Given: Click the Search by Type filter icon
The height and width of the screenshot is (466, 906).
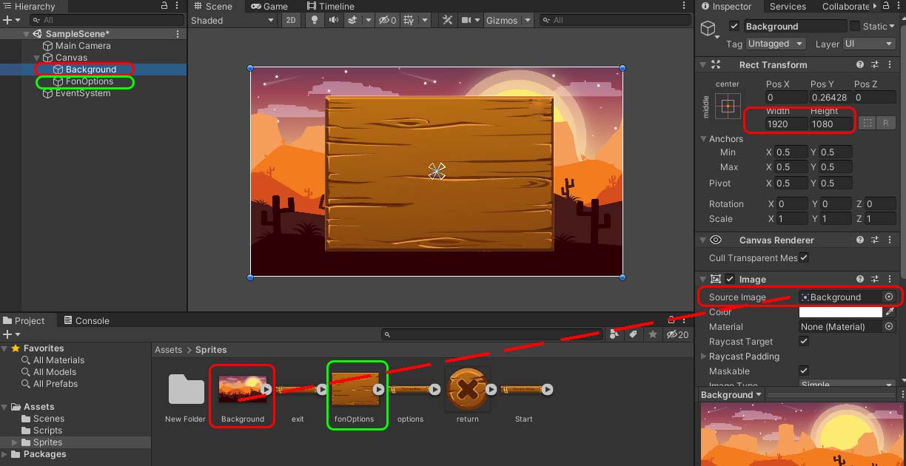Looking at the screenshot, I should [614, 335].
